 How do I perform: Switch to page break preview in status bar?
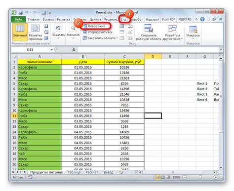click(167, 177)
